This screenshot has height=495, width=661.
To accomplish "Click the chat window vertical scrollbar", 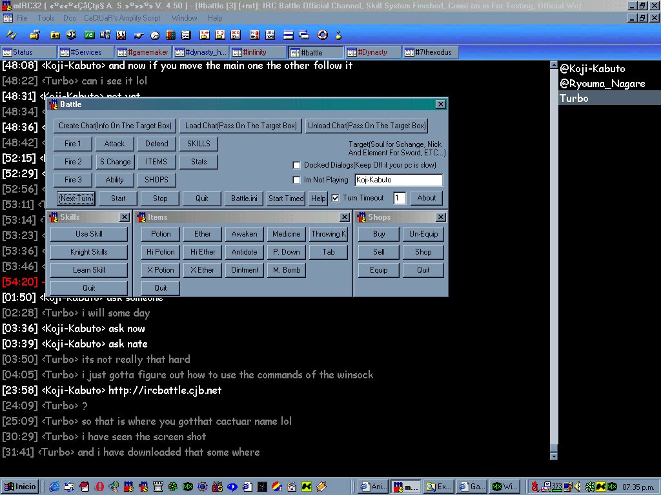I will click(553, 258).
